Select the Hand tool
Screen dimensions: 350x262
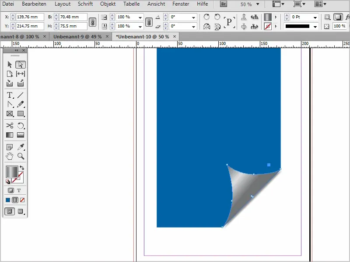point(10,156)
